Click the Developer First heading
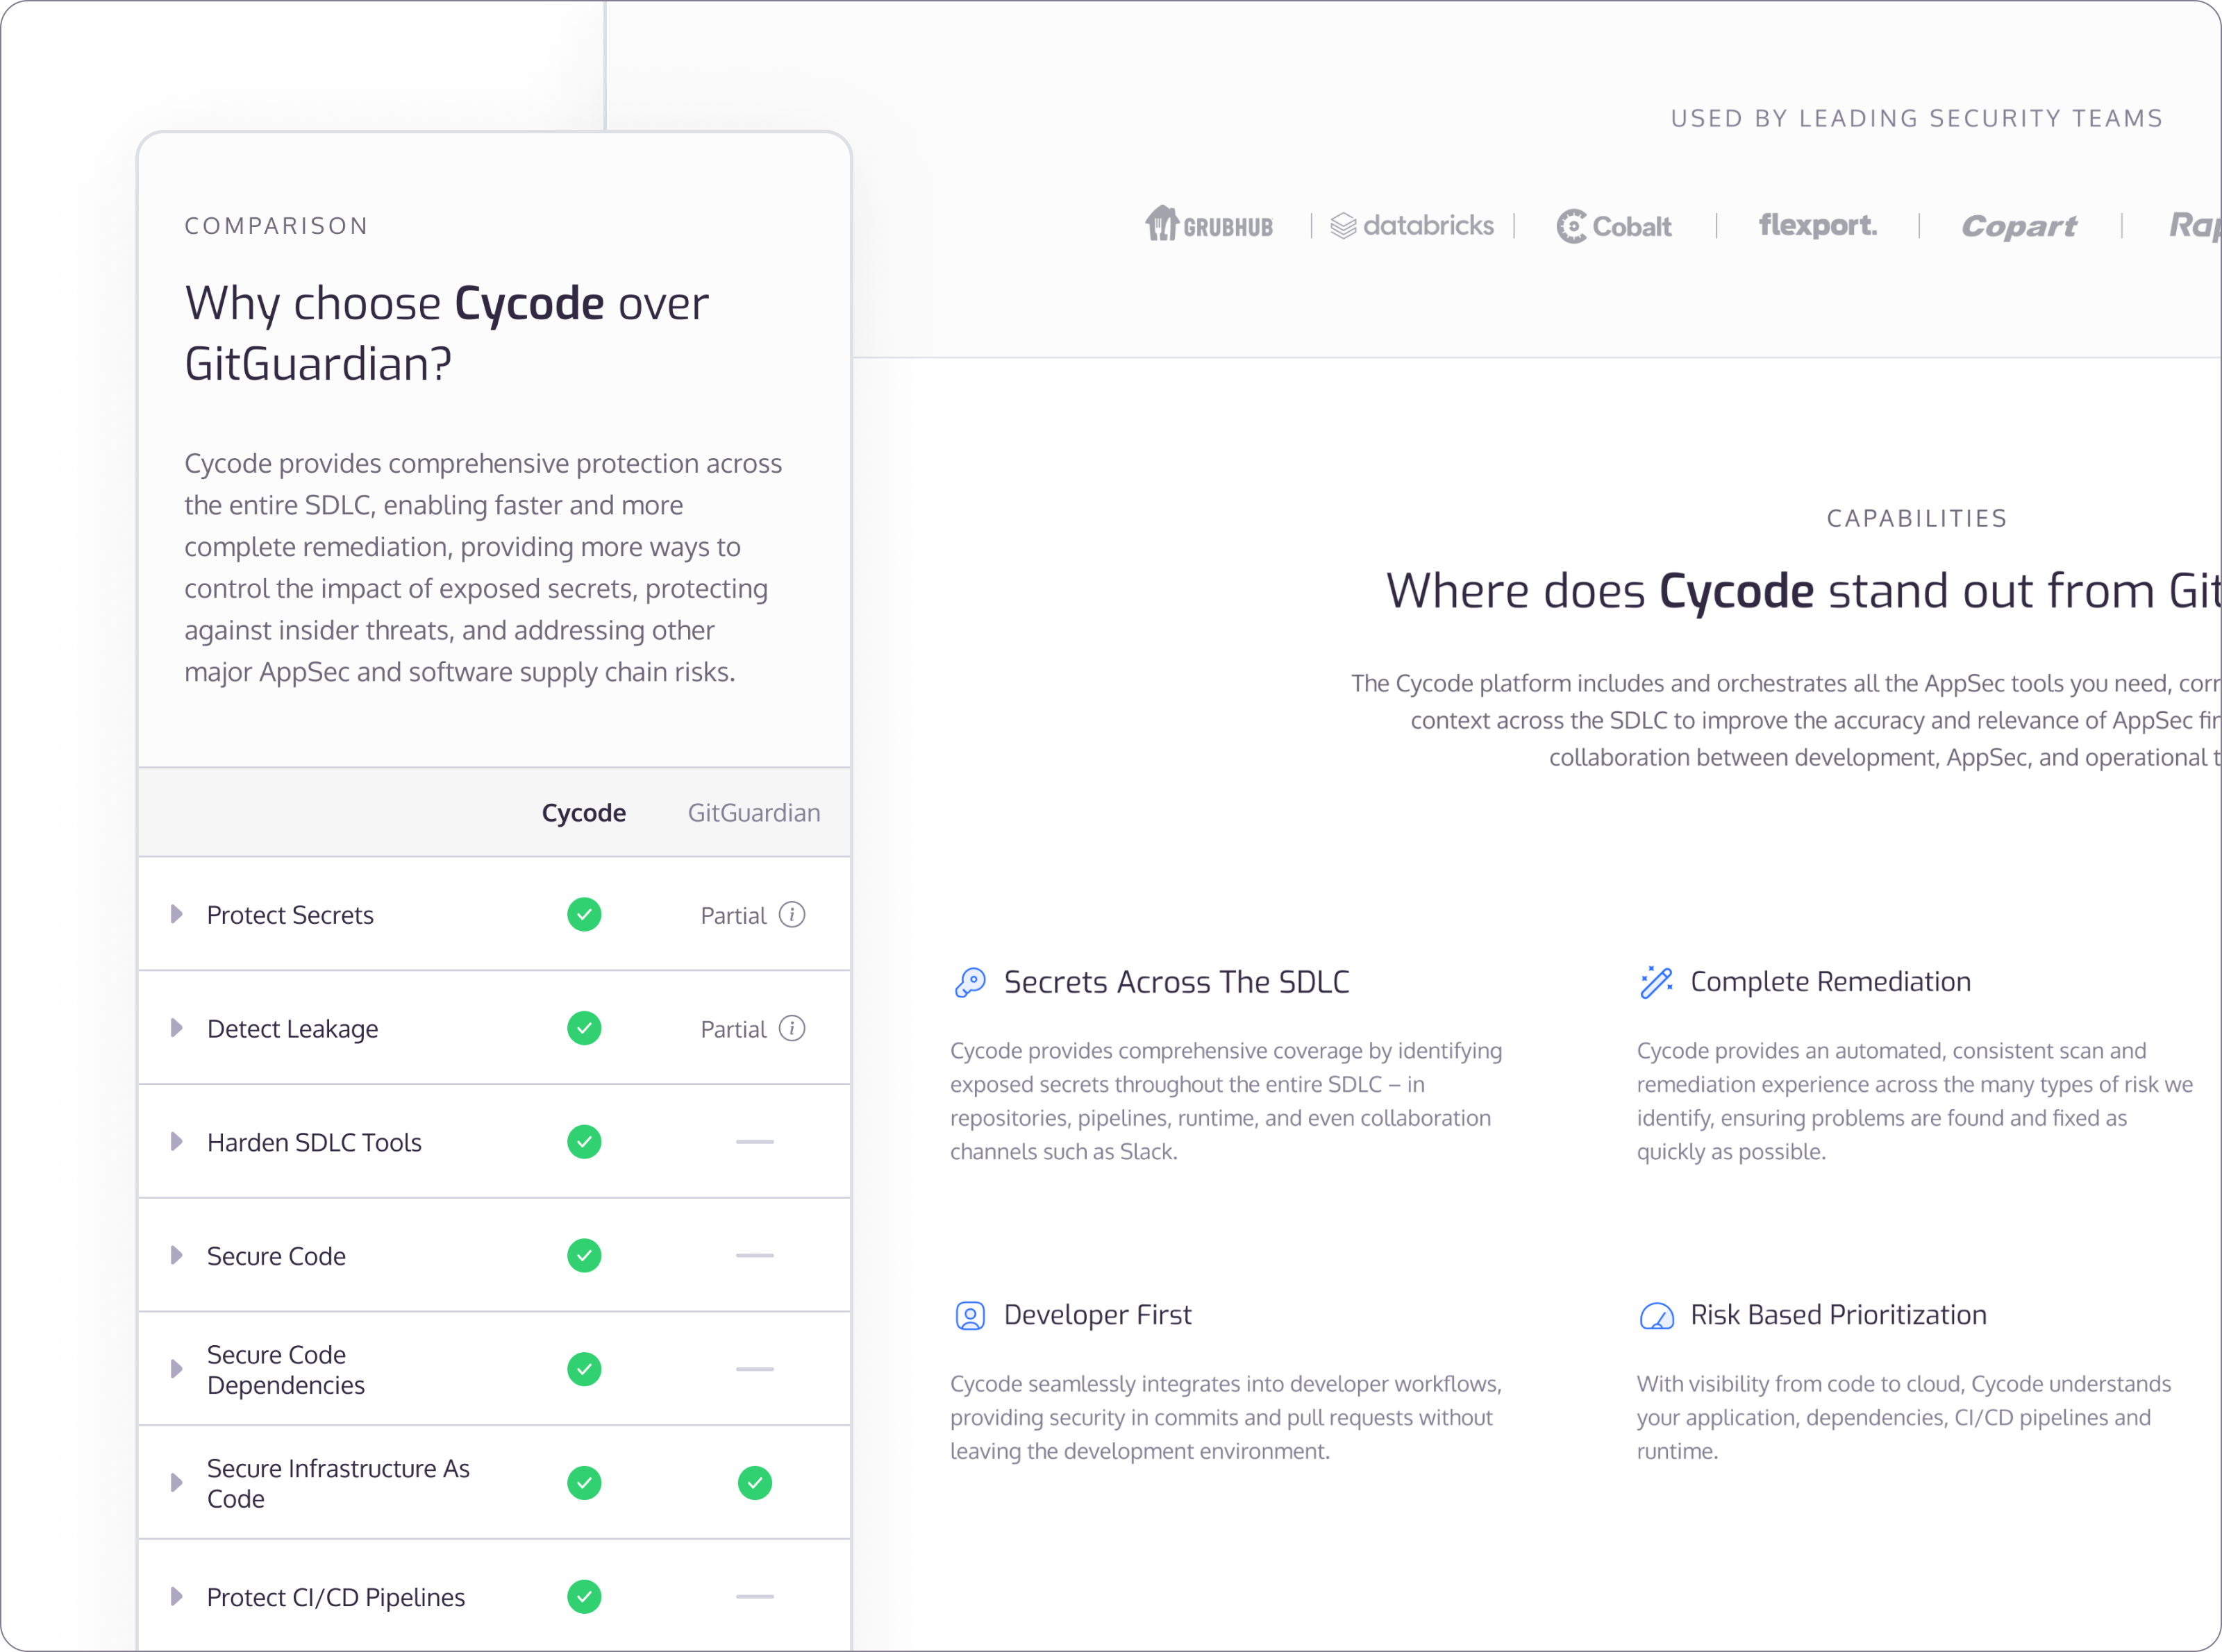This screenshot has width=2222, height=1652. (x=1098, y=1315)
